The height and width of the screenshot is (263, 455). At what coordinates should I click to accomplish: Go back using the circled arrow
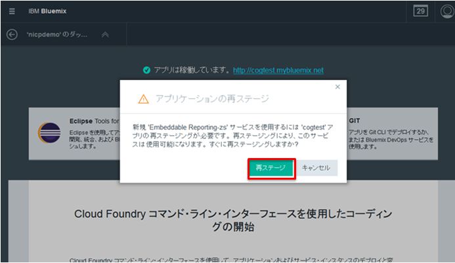click(11, 35)
